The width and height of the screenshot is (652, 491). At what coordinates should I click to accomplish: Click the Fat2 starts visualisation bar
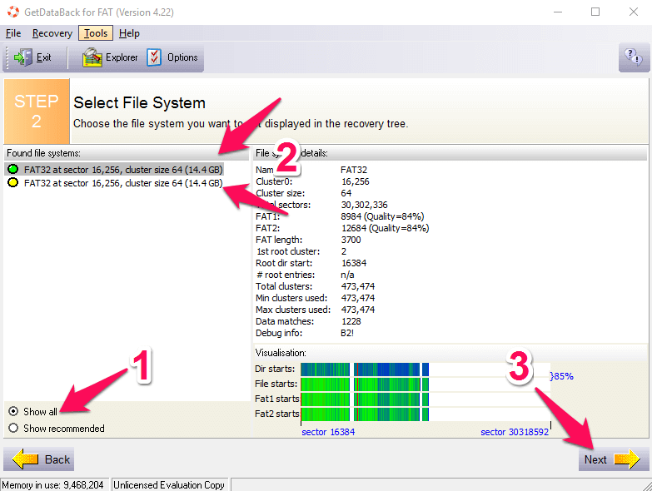(425, 414)
